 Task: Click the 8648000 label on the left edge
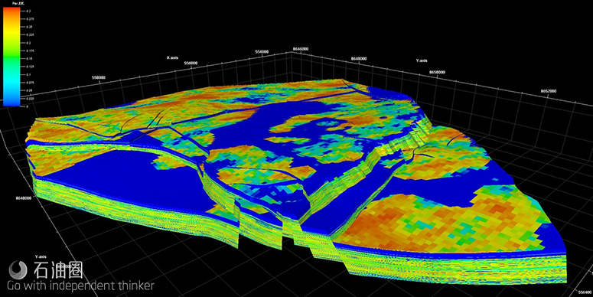click(24, 197)
